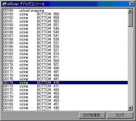The image size is (136, 121).
Task: Click the allSnap title bar icon
Action: (4, 4)
